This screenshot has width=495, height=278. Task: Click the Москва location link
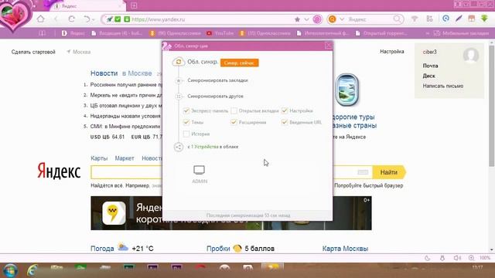(81, 52)
